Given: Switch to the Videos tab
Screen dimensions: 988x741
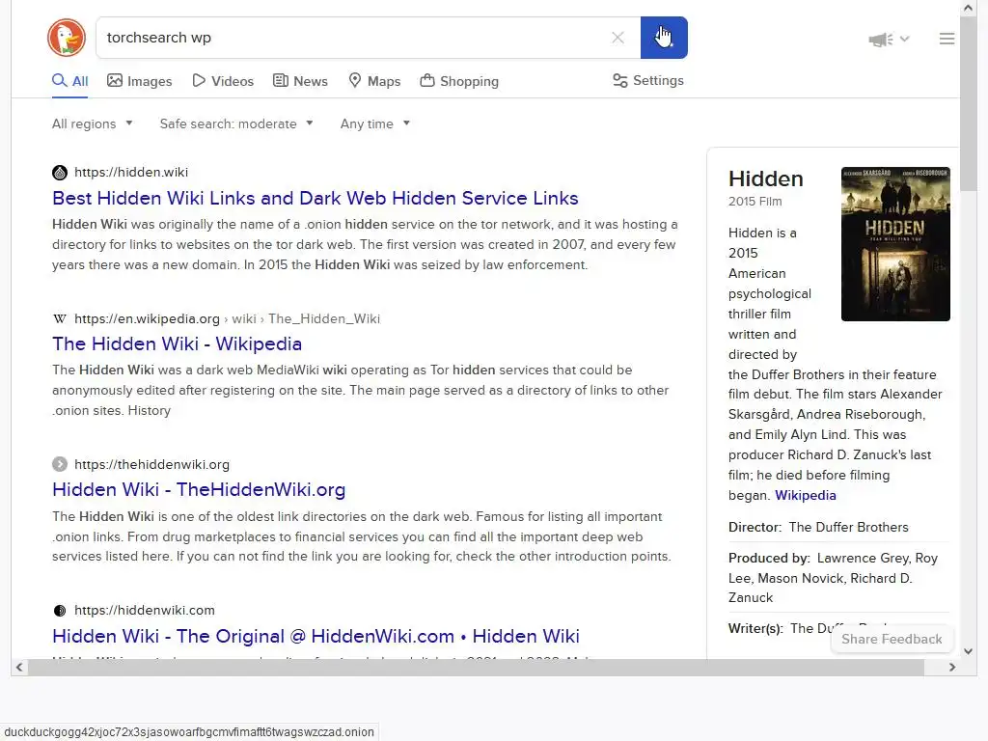Looking at the screenshot, I should [223, 81].
